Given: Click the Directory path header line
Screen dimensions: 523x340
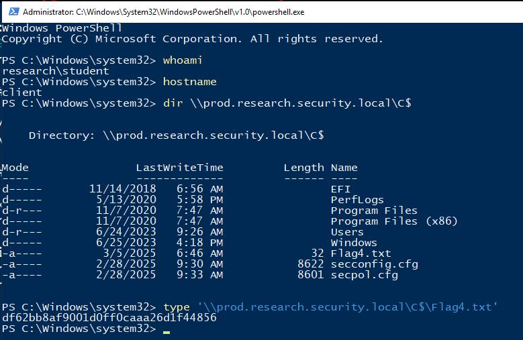Looking at the screenshot, I should (x=177, y=135).
